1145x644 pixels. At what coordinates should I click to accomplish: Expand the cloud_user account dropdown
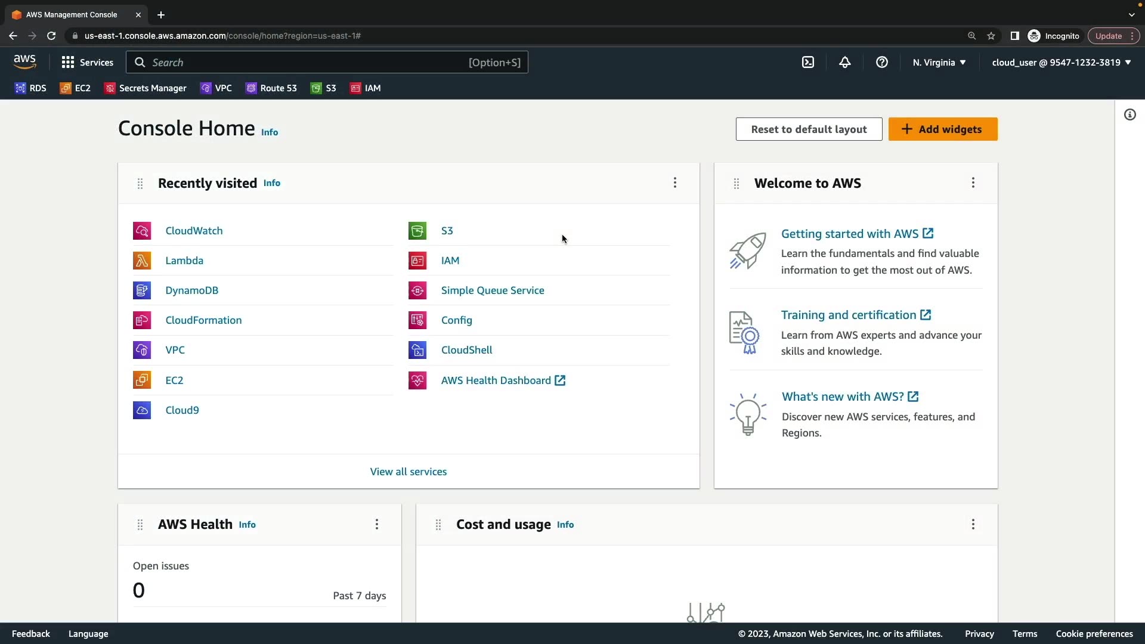tap(1062, 63)
